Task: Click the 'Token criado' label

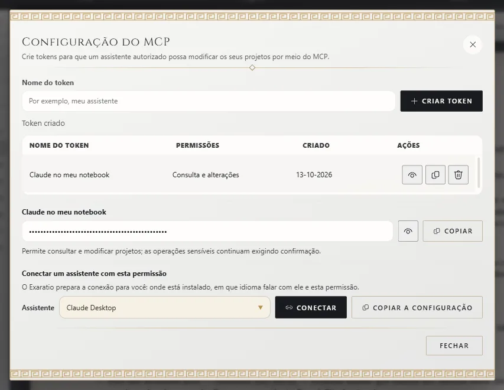Action: click(x=43, y=123)
